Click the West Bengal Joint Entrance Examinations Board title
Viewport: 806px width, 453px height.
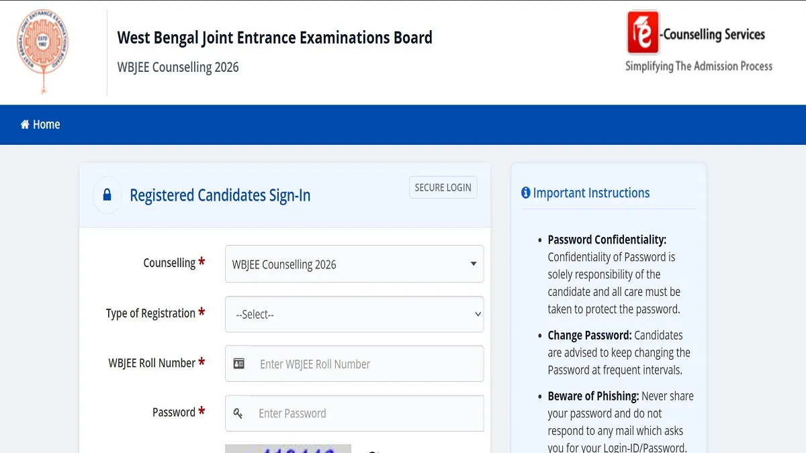tap(275, 38)
